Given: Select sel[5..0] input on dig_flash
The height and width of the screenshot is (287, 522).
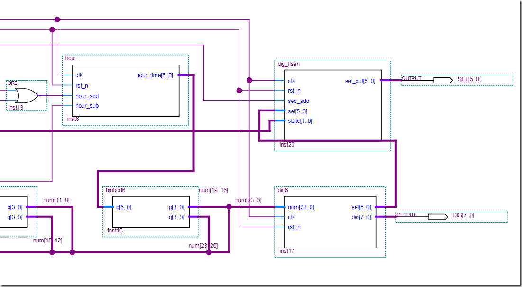Looking at the screenshot, I should 297,111.
